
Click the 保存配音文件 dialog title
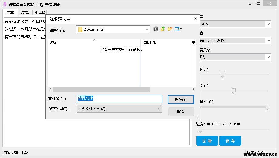point(59,19)
